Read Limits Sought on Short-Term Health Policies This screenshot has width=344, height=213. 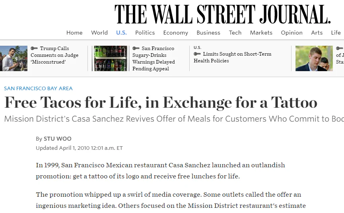click(x=233, y=57)
